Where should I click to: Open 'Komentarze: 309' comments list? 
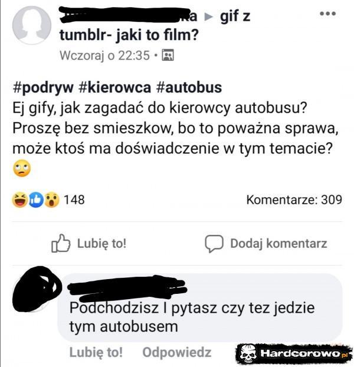coord(294,200)
